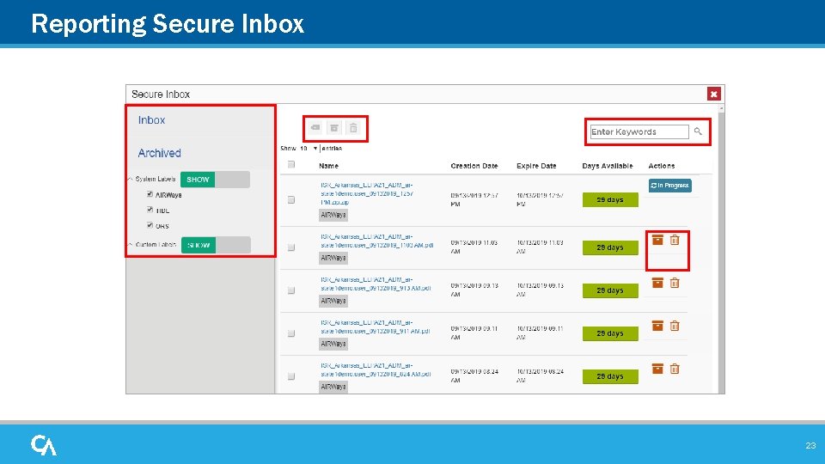
Task: Sort by the Days Available column header
Action: [x=608, y=166]
